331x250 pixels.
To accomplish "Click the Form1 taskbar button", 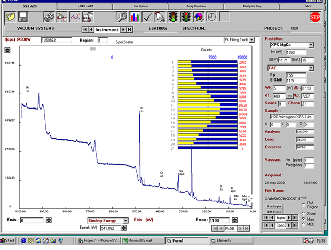I will [x=187, y=240].
